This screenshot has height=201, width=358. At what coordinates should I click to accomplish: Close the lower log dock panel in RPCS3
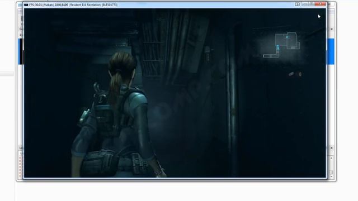pos(332,148)
